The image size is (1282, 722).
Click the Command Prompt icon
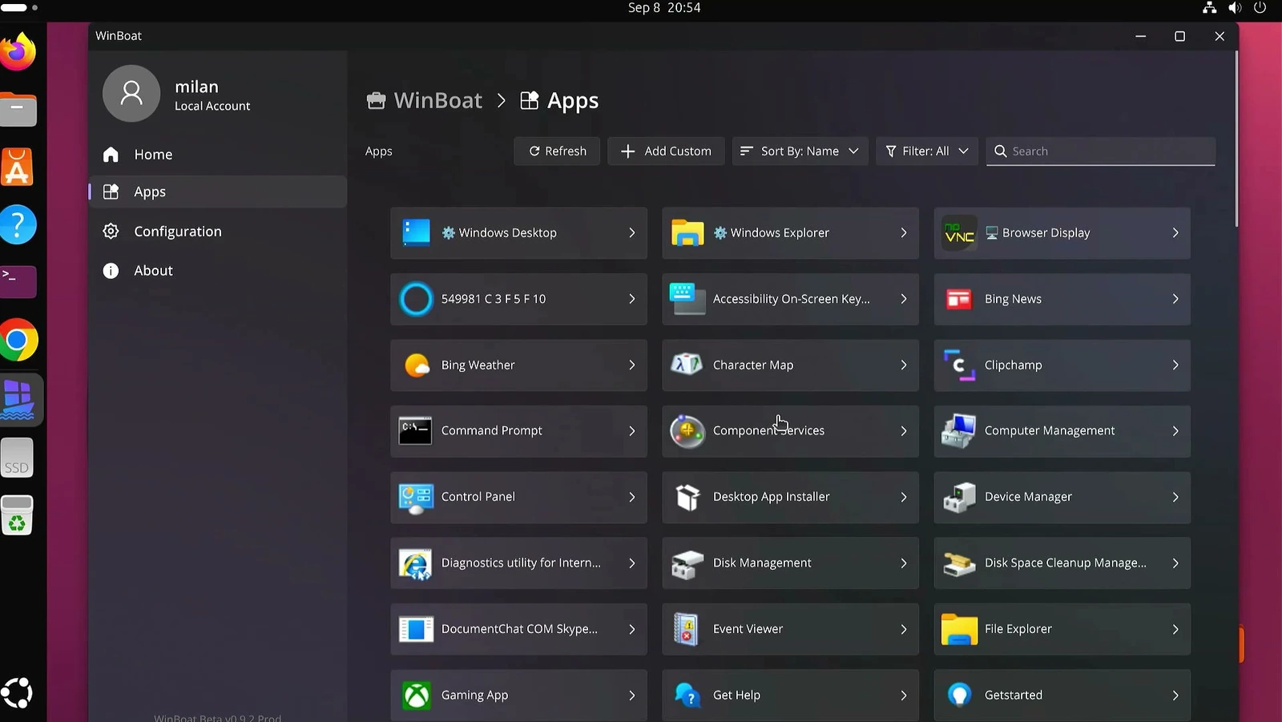tap(416, 431)
